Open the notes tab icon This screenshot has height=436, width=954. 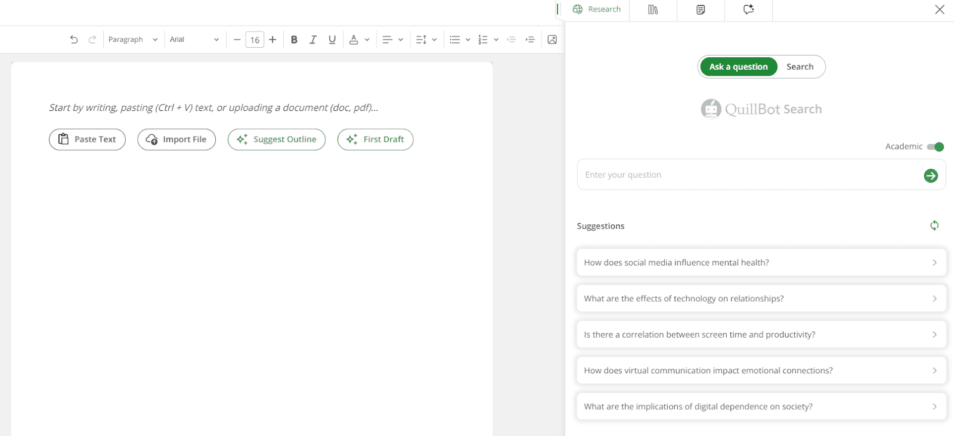tap(701, 10)
